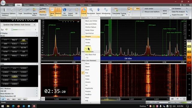Select the W-FM mode button
The image size is (192, 108).
point(14,52)
